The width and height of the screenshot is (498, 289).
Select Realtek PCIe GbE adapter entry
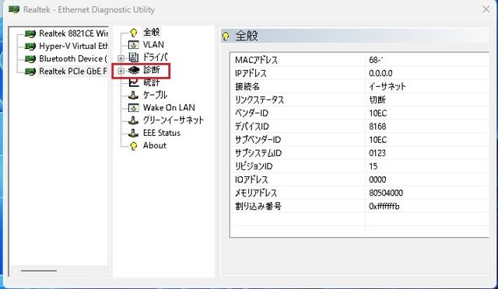[x=73, y=71]
